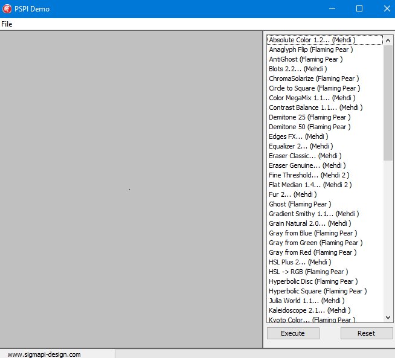Click the plugin list scrollbar thumb
The image size is (395, 358).
click(388, 103)
